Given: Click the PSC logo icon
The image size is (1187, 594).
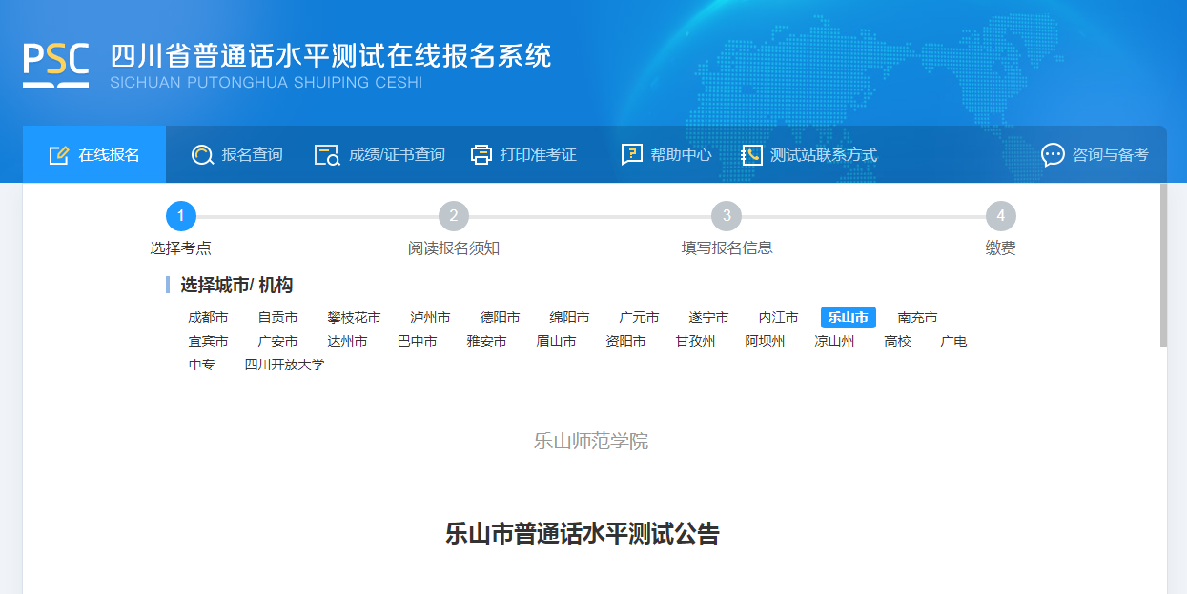Looking at the screenshot, I should pos(56,64).
